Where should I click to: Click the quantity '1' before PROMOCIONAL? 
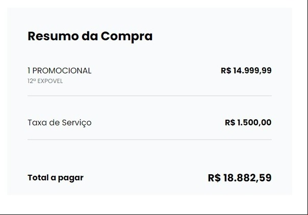click(29, 71)
